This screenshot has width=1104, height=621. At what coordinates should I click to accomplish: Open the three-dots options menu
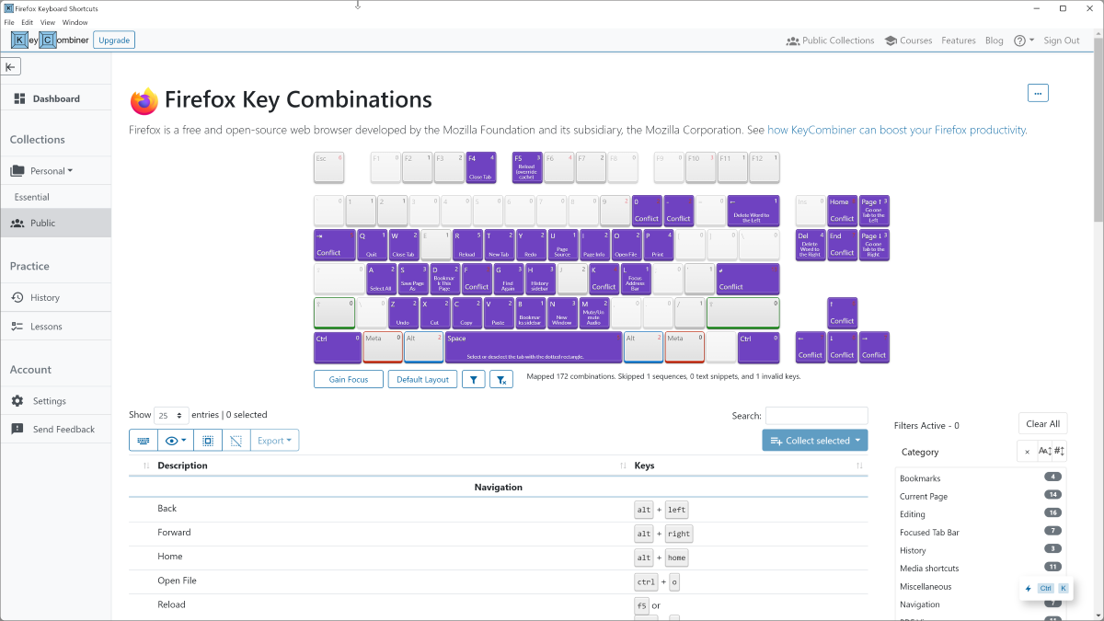pyautogui.click(x=1038, y=93)
